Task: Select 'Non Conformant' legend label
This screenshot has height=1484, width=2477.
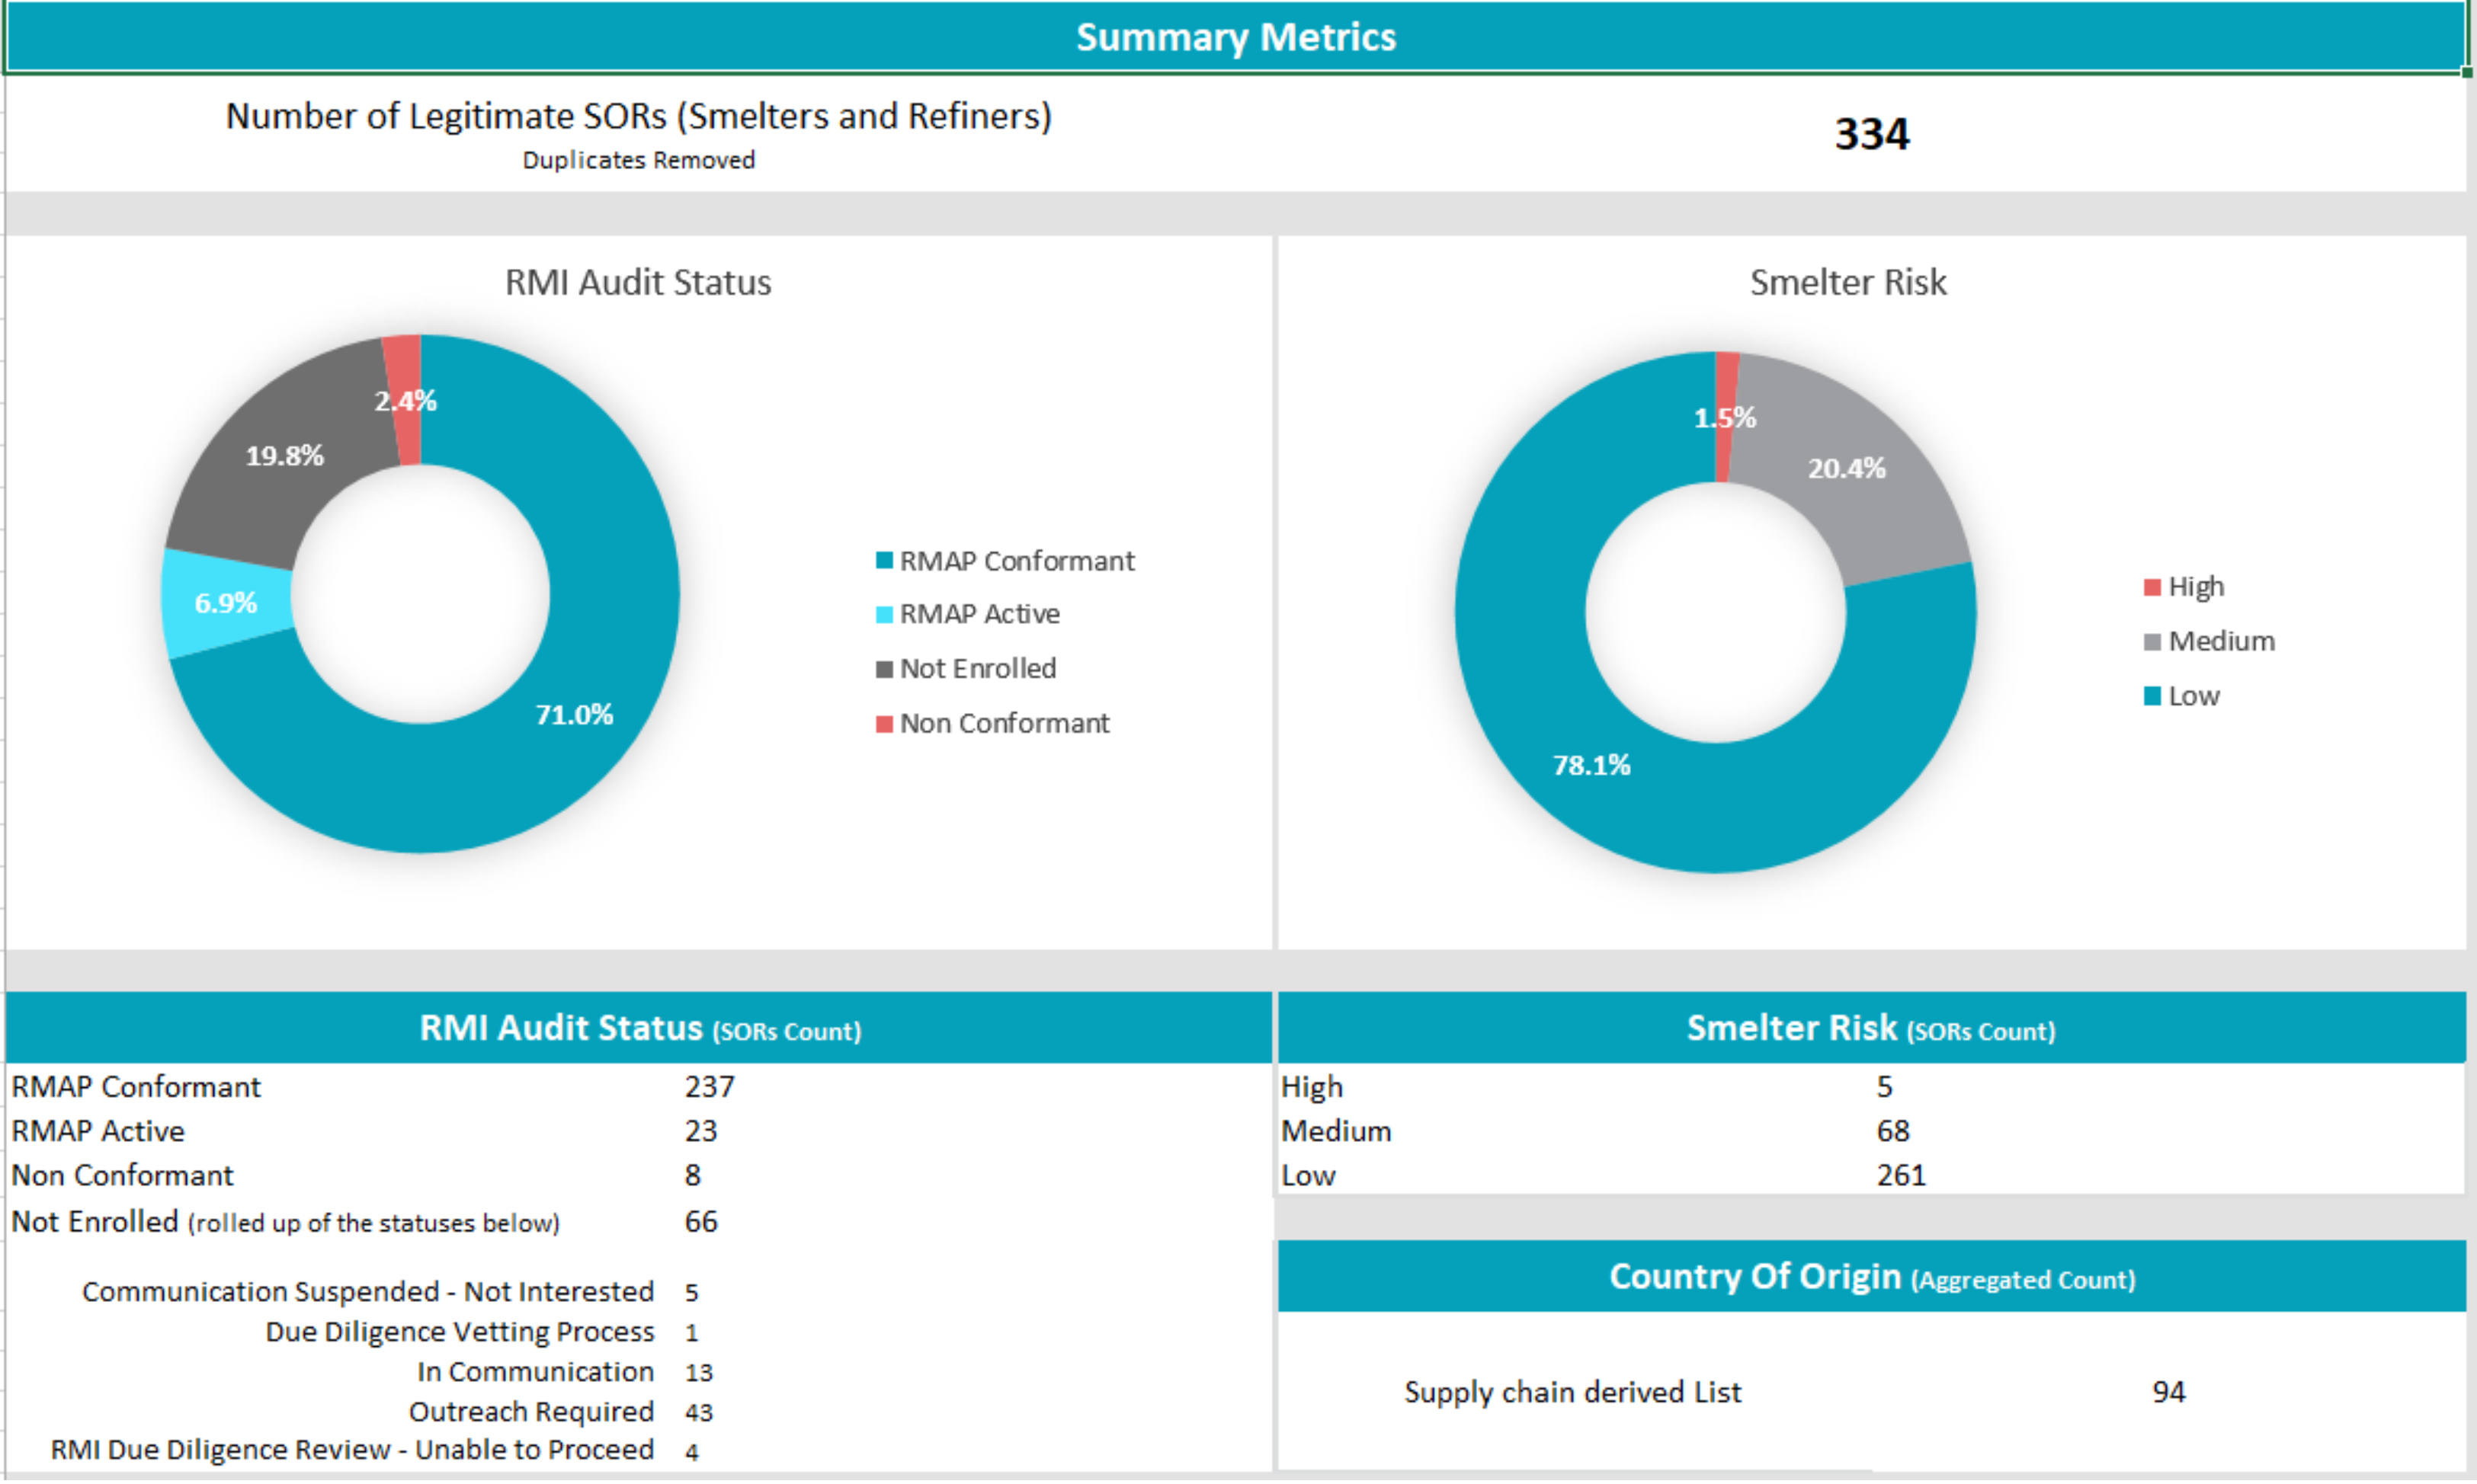Action: (x=1005, y=723)
